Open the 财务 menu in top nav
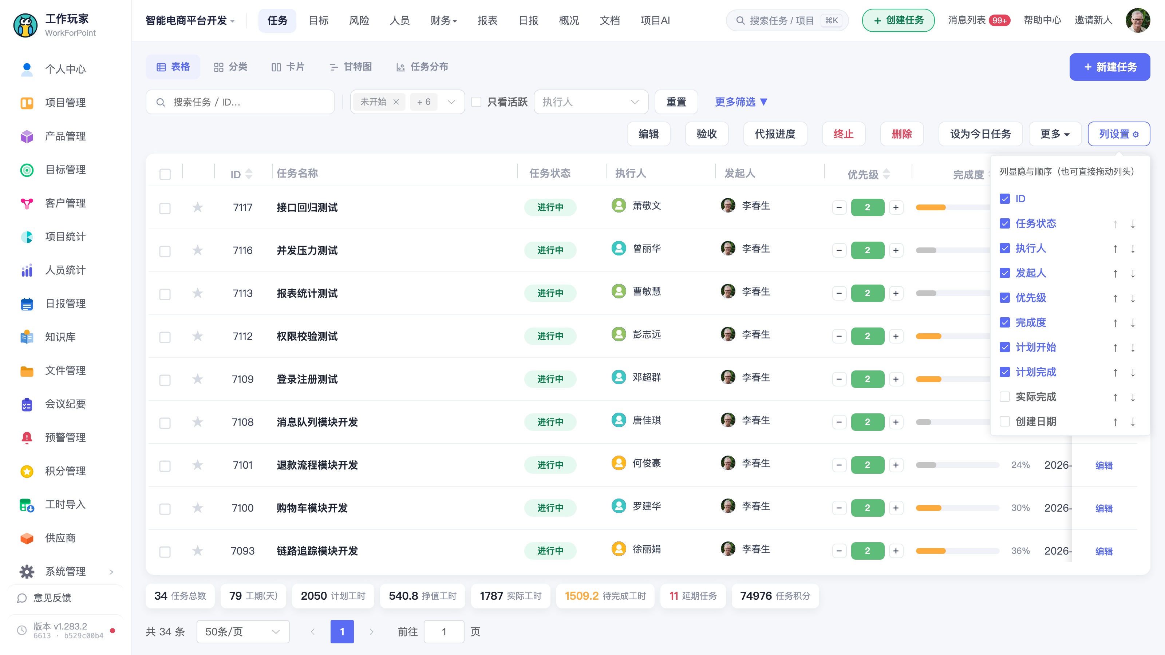 [444, 20]
